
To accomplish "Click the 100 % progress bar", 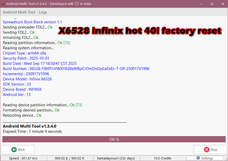I will click(114, 139).
